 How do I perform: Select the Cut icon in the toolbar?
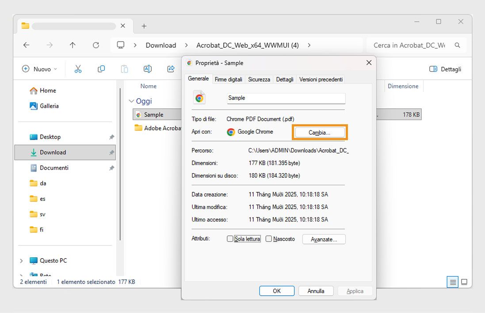(77, 69)
